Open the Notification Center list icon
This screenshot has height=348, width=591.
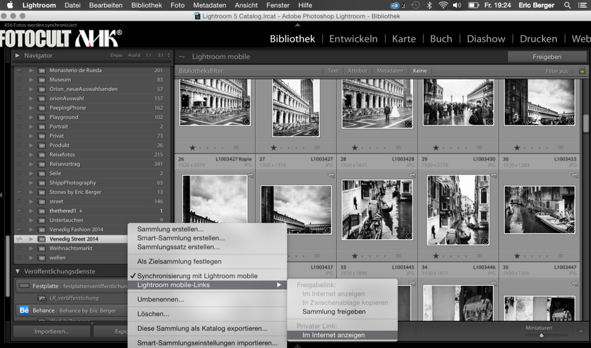pyautogui.click(x=582, y=5)
